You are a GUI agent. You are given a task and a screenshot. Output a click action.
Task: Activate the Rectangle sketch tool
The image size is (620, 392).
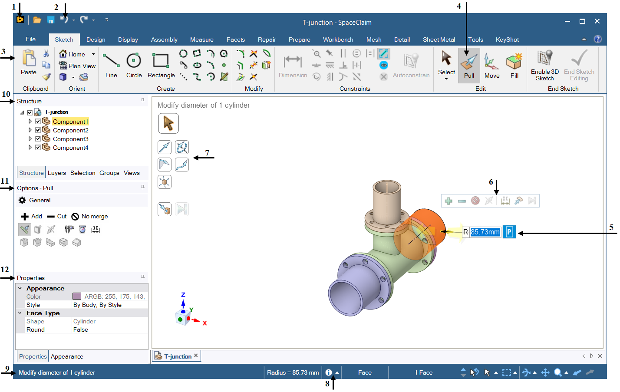161,65
